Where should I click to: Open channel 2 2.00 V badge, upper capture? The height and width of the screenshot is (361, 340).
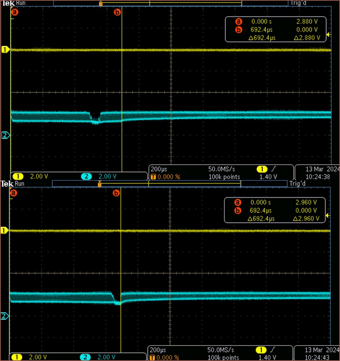click(x=101, y=176)
